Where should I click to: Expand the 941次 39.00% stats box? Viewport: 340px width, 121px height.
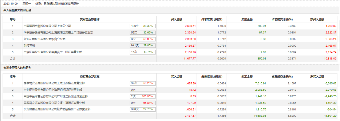143,45
